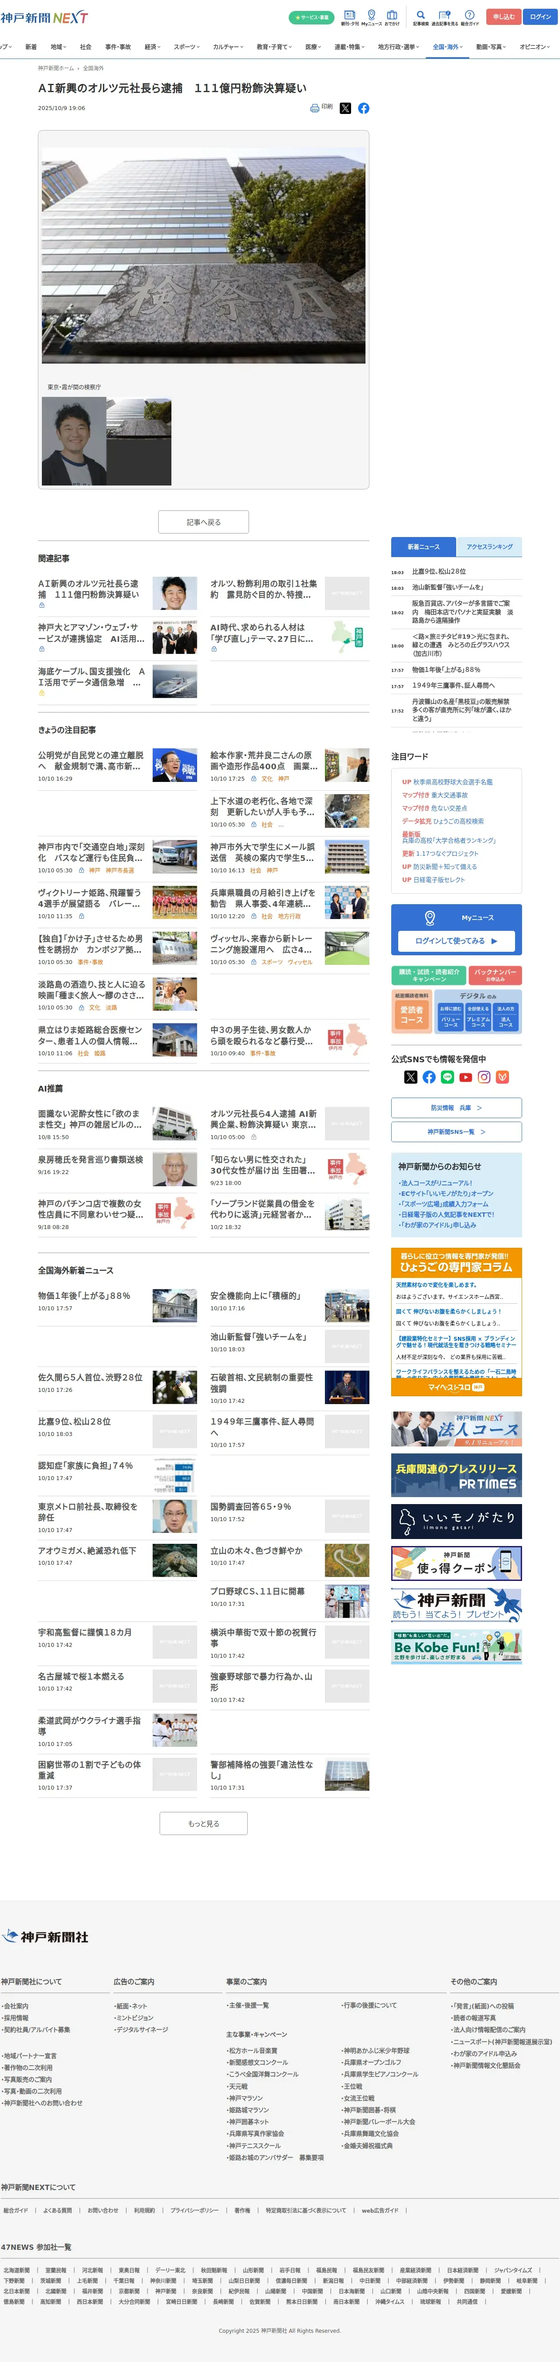Open the 神戸新聞ホーム breadcrumb link
This screenshot has height=2362, width=560.
click(x=56, y=68)
